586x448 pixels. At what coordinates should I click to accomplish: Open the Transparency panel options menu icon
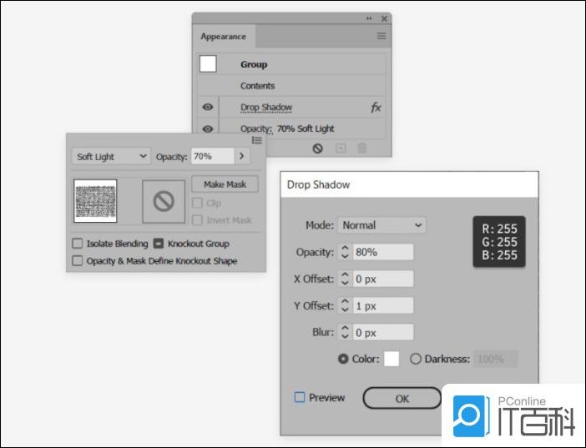(257, 140)
